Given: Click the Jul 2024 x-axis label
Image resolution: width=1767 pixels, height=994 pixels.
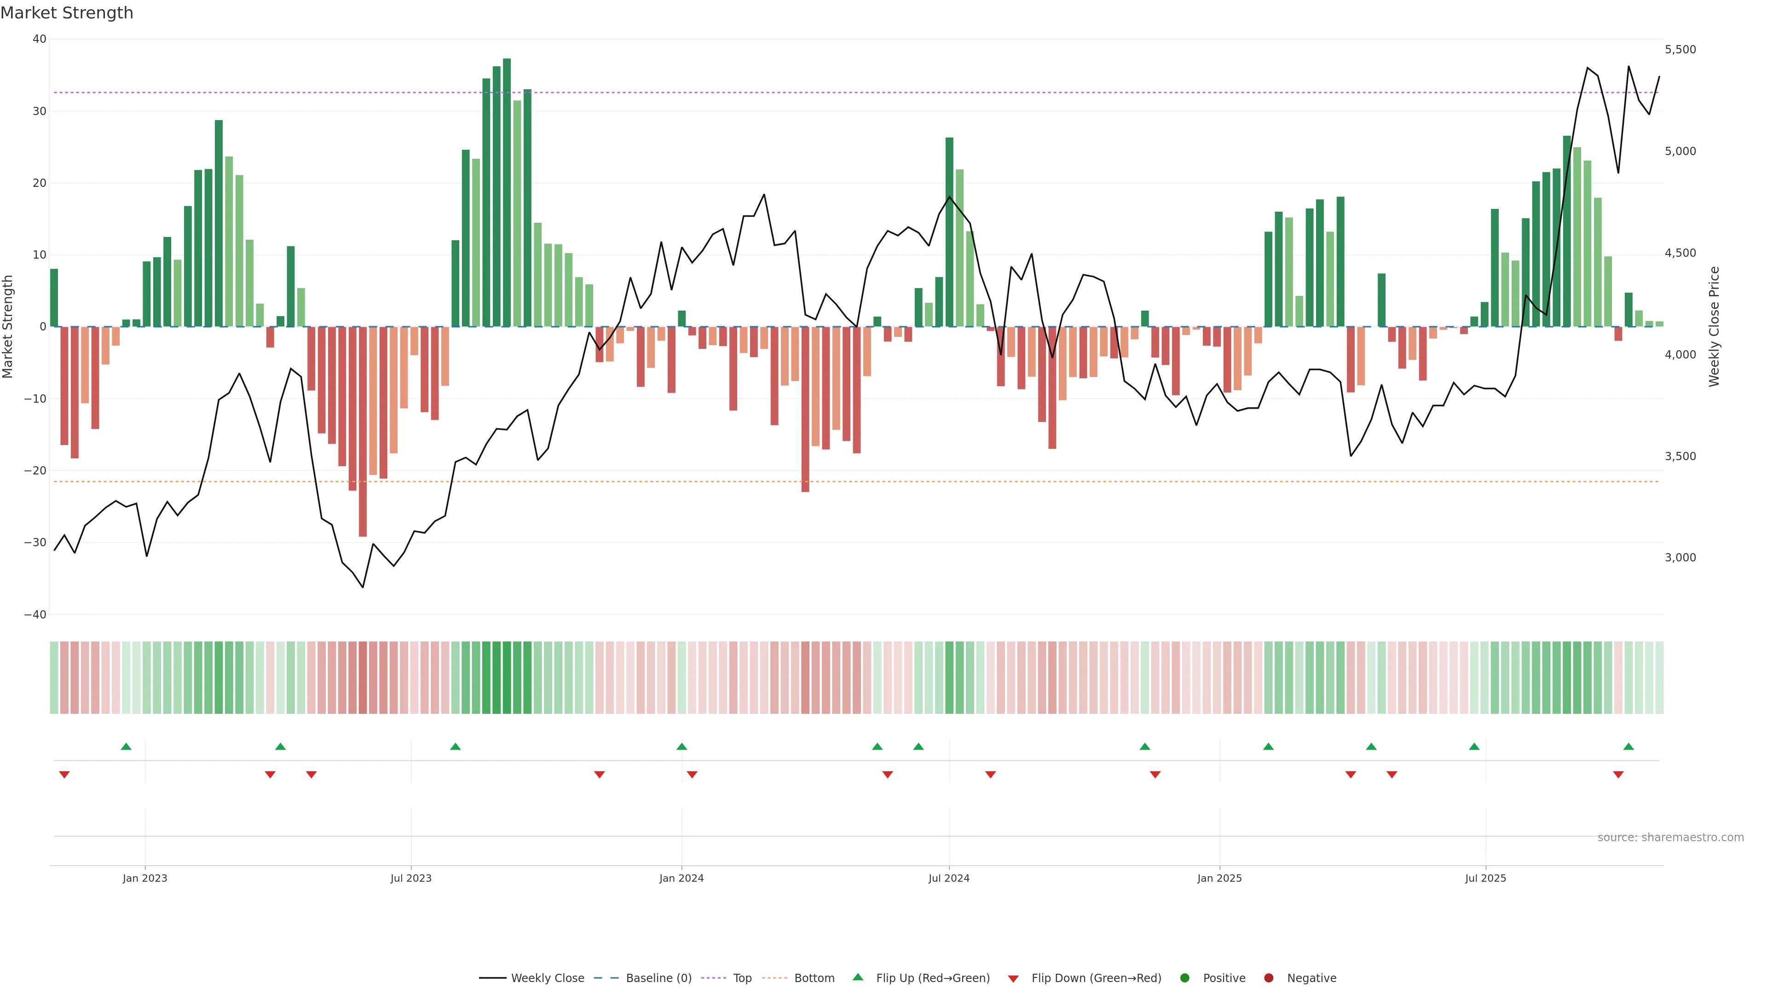Looking at the screenshot, I should click(x=949, y=878).
